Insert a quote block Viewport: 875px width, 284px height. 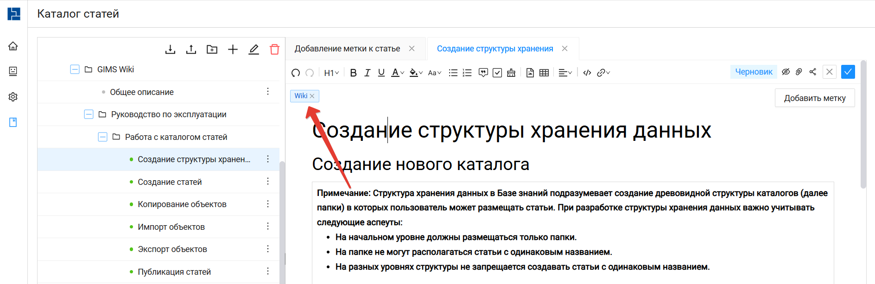pos(483,73)
